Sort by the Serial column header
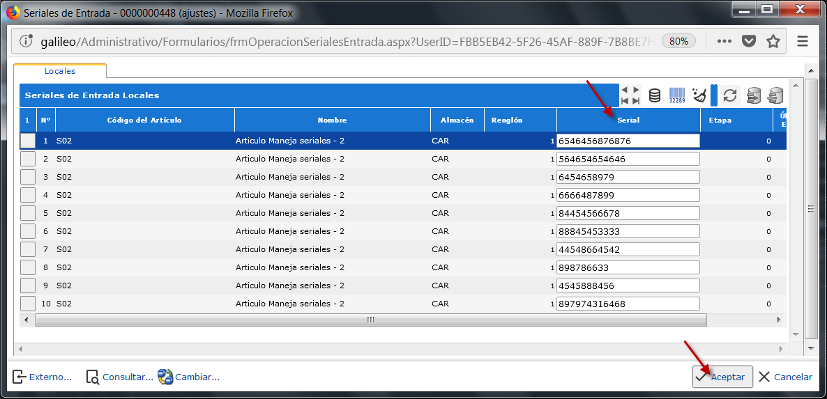The width and height of the screenshot is (827, 399). coord(628,120)
